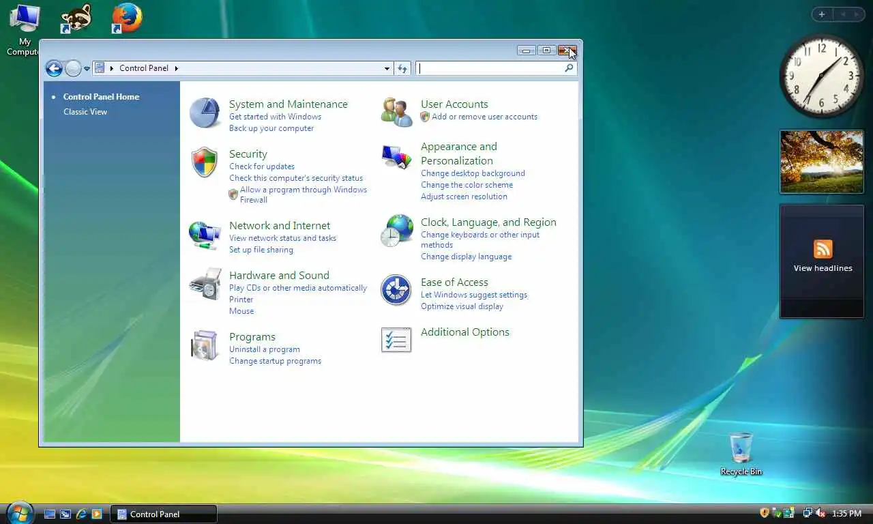Click Change the color scheme link
This screenshot has height=524, width=873.
coord(467,185)
